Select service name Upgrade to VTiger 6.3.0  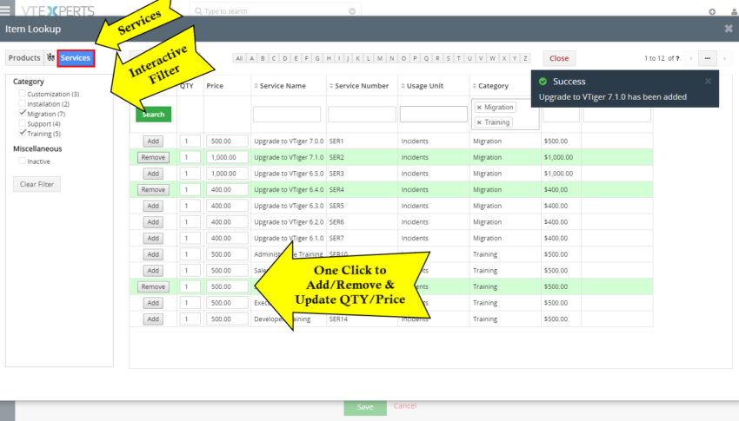click(x=289, y=206)
